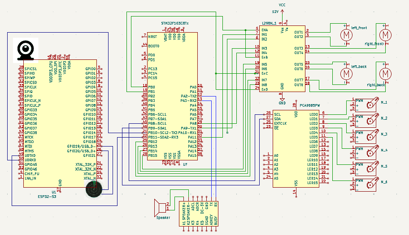The width and height of the screenshot is (409, 235).
Task: Select the right_back label
Action: [x=376, y=85]
